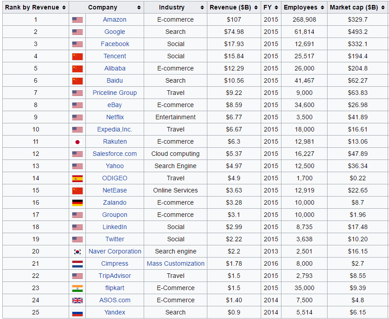Click the China flag beside Alibaba
Screen dimensions: 389x319
tap(77, 69)
